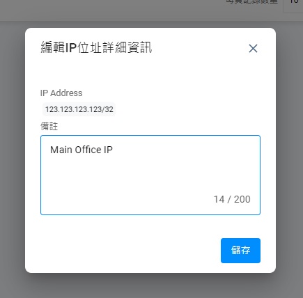Open the page-size dropdown showing 10
303x298 pixels.
pyautogui.click(x=293, y=3)
